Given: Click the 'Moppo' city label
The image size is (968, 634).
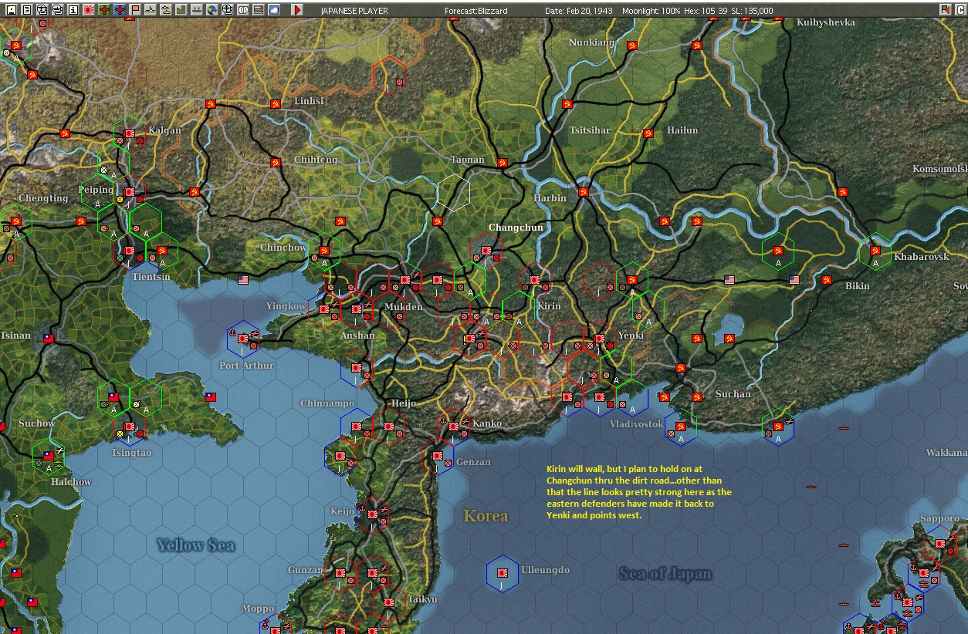Looking at the screenshot, I should 258,609.
